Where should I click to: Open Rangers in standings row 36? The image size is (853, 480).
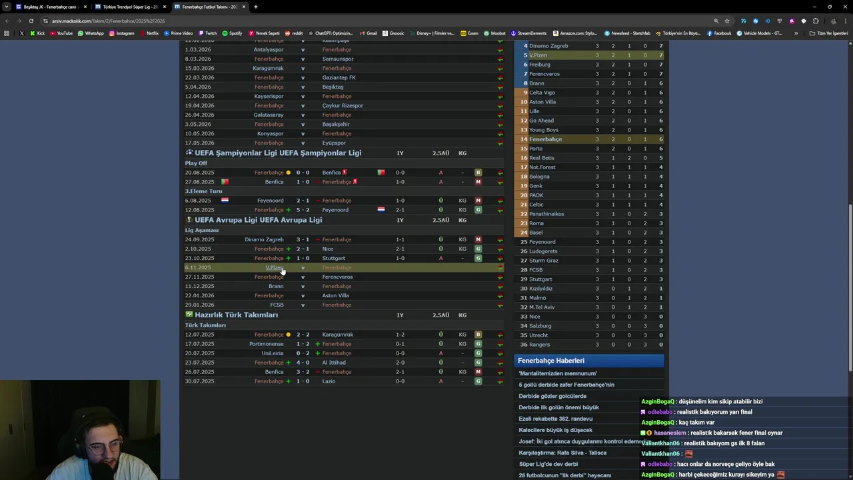tap(539, 345)
